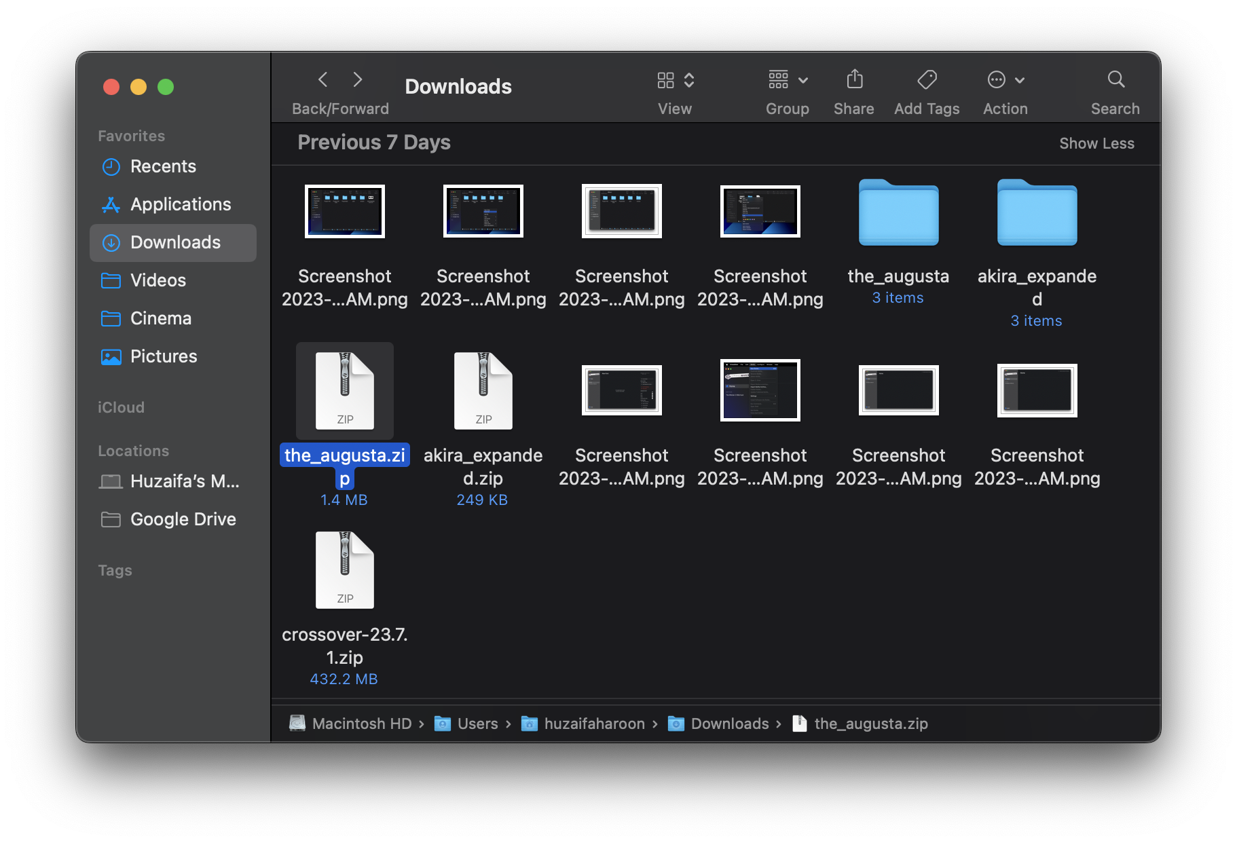Image resolution: width=1237 pixels, height=843 pixels.
Task: Expand the Group options dropdown
Action: [x=788, y=80]
